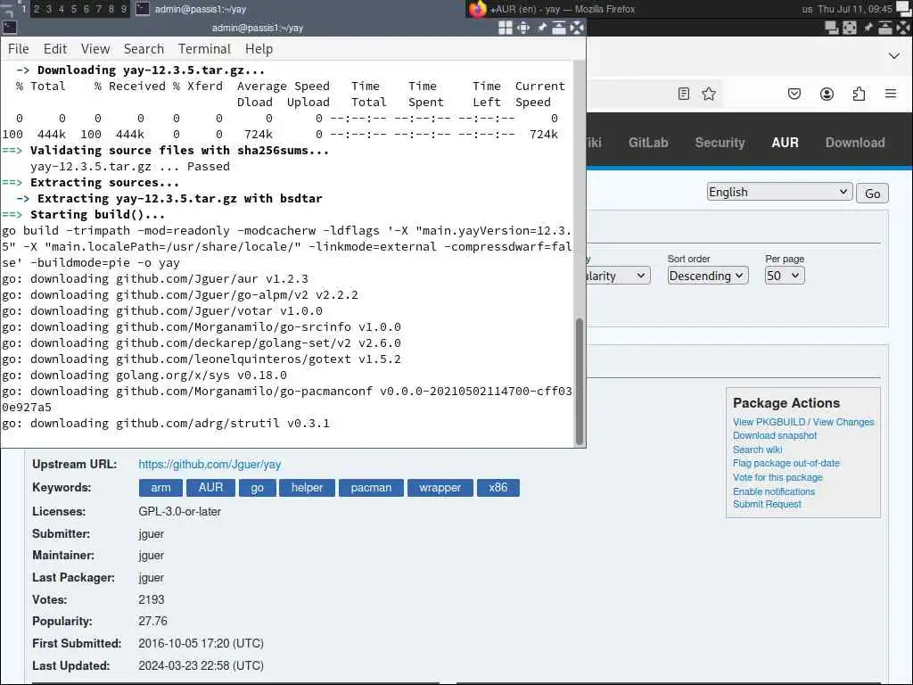This screenshot has height=685, width=913.
Task: Click the tiling icon in Firefox title bar
Action: point(832,28)
